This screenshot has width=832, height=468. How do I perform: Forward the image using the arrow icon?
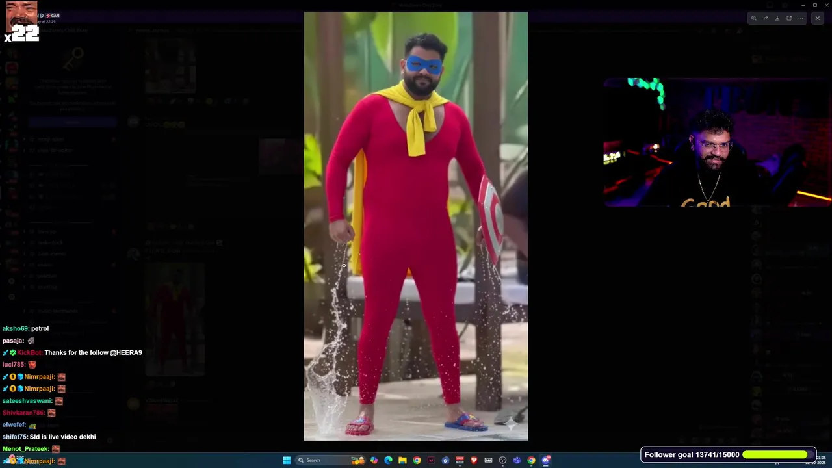click(x=765, y=18)
